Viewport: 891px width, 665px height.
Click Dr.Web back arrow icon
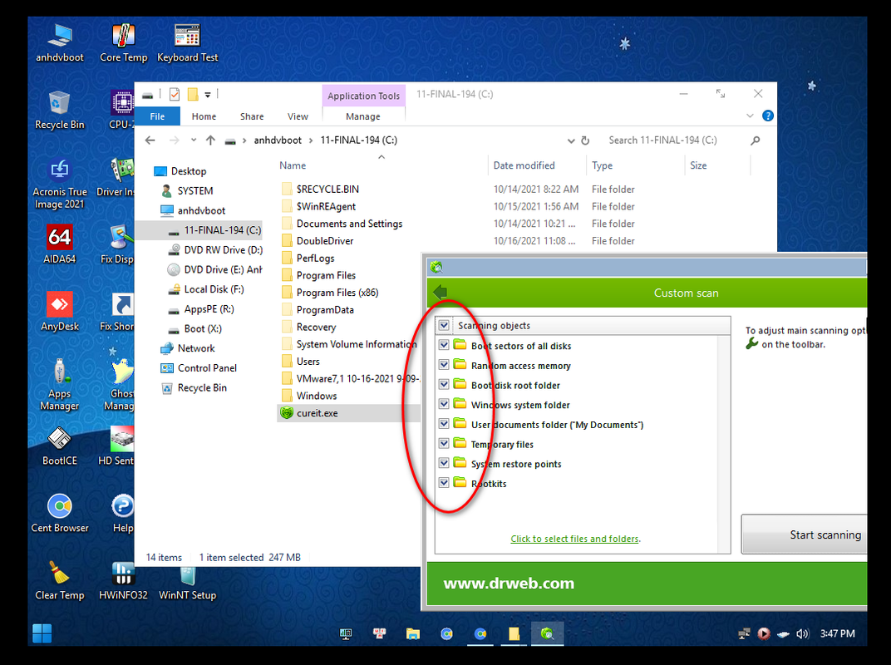point(441,293)
